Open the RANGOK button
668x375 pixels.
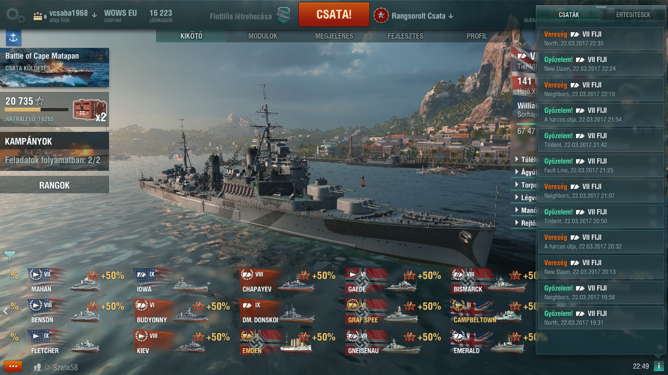(x=54, y=185)
